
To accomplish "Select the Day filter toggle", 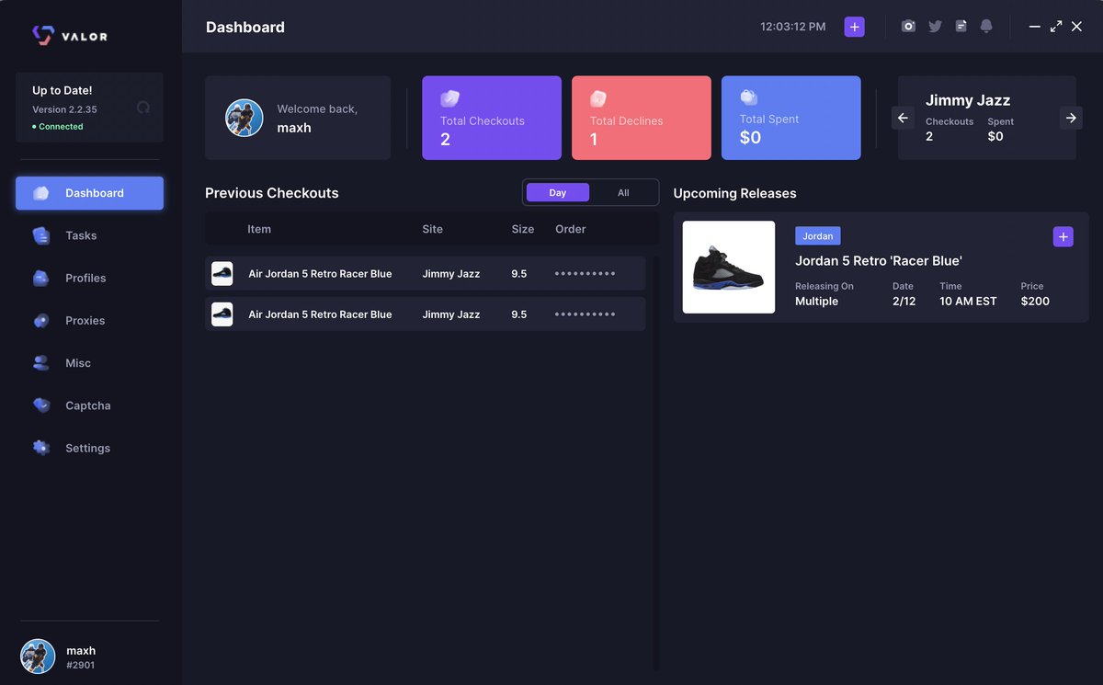I will pyautogui.click(x=557, y=192).
